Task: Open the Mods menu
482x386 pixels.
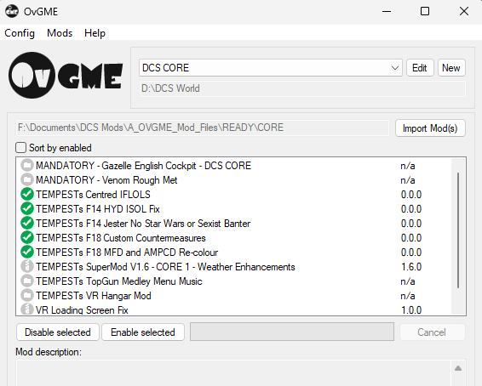Action: pos(60,33)
